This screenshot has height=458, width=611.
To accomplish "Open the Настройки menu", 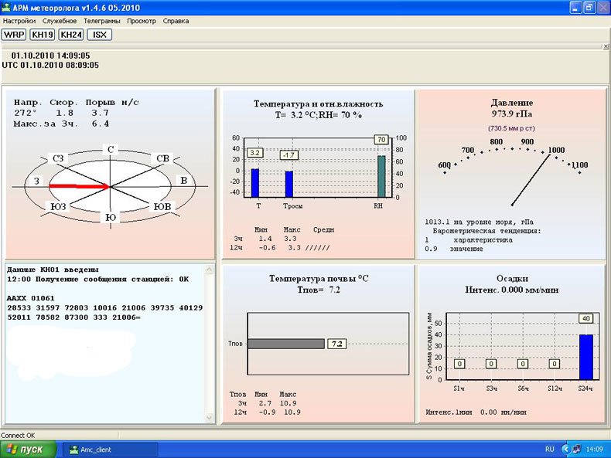I will 19,21.
